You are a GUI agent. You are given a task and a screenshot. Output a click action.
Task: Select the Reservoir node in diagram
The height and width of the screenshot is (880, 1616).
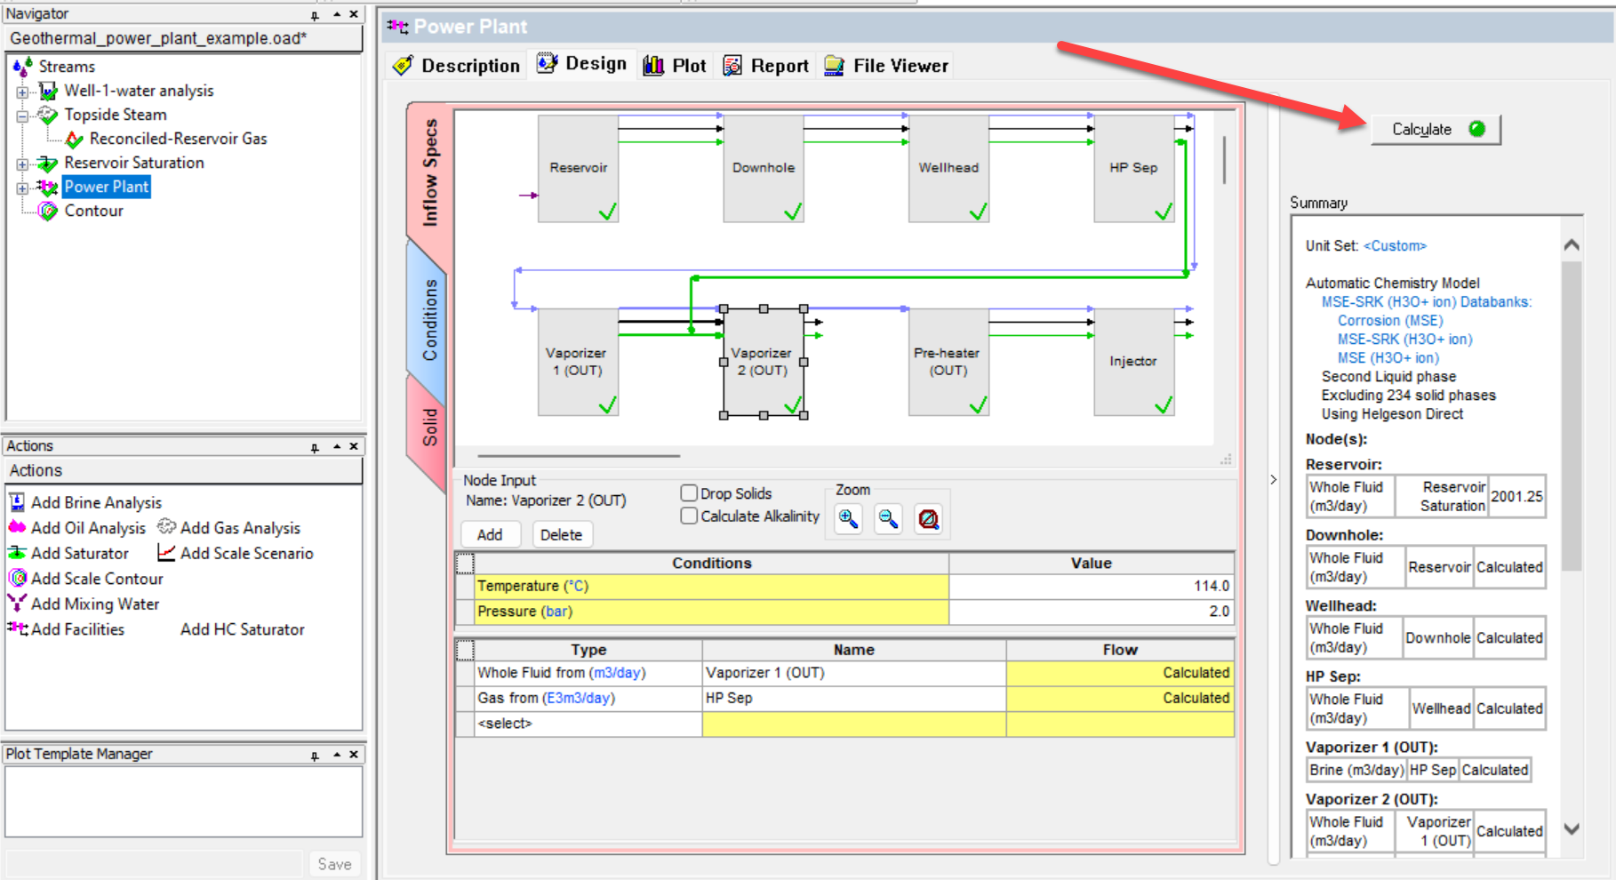click(578, 169)
